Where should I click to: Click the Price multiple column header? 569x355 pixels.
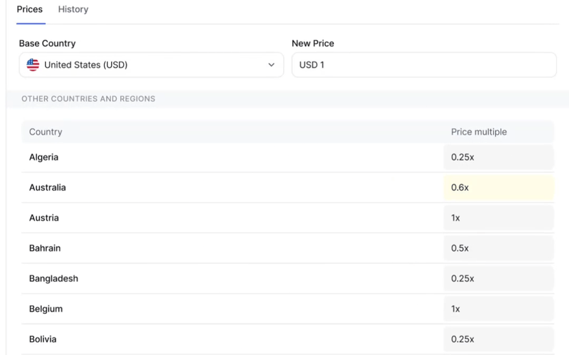[479, 132]
